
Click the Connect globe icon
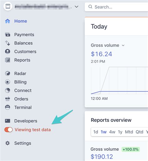click(x=7, y=90)
